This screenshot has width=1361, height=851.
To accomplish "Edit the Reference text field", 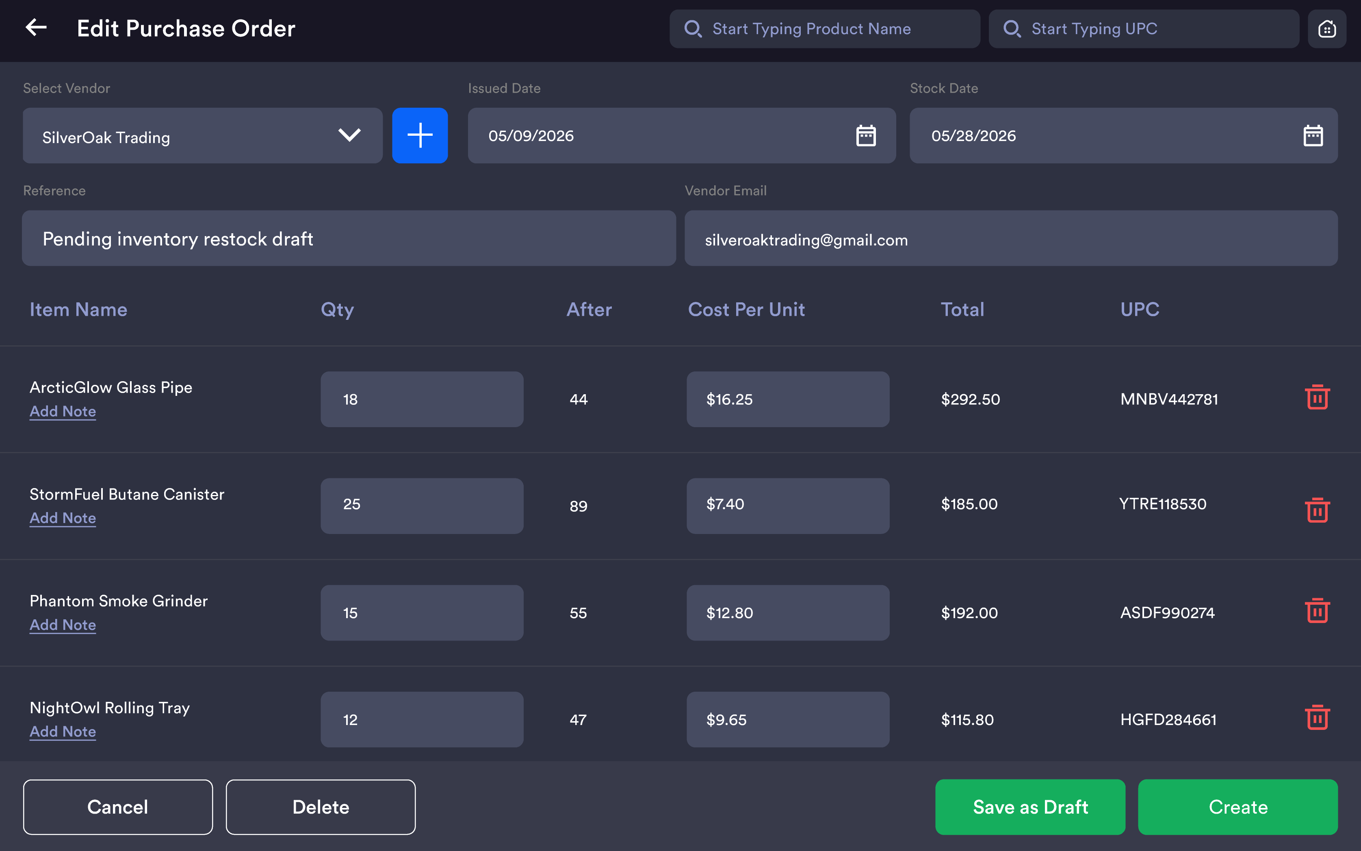I will pos(349,239).
